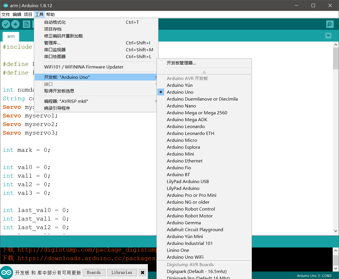Select Arduino NG or older board
Image resolution: width=339 pixels, height=279 pixels.
[204, 202]
